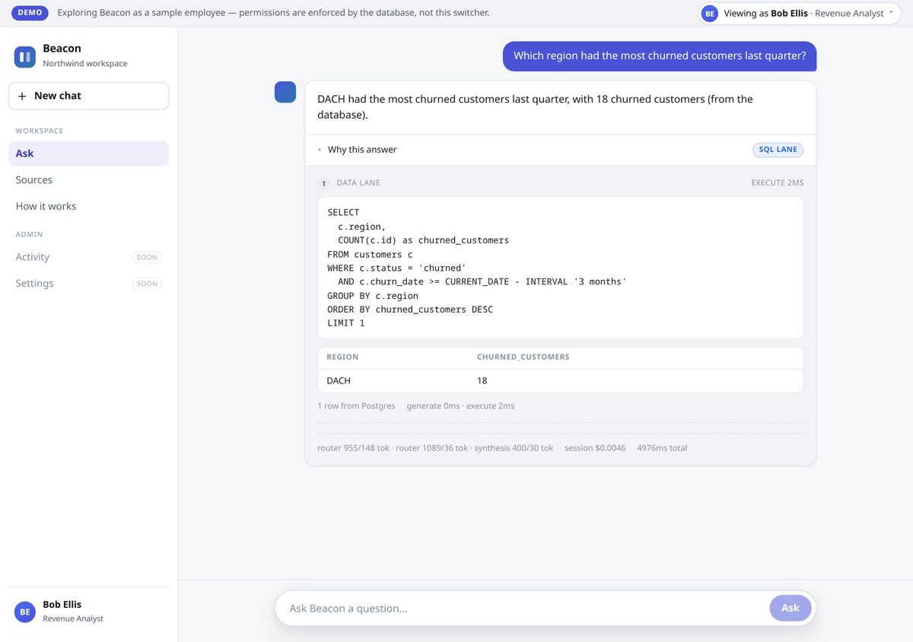This screenshot has width=913, height=642.
Task: Click the user question message bubble
Action: pyautogui.click(x=660, y=56)
